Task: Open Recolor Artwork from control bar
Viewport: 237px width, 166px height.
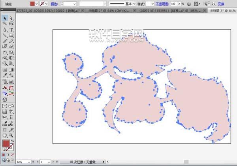Action: click(x=189, y=4)
